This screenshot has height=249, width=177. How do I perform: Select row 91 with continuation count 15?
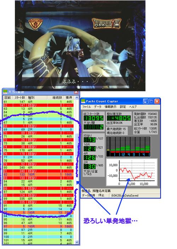tap(39, 205)
